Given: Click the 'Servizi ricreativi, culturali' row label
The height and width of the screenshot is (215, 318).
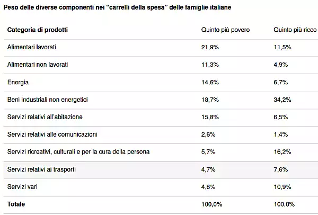Looking at the screenshot, I should coord(78,152).
